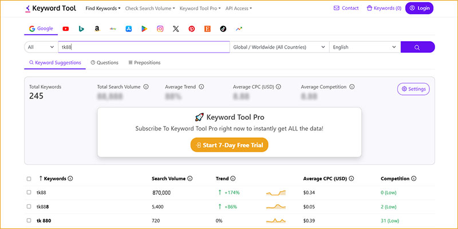Click the tk88 trend sparkline chart
This screenshot has width=458, height=229.
point(276,192)
